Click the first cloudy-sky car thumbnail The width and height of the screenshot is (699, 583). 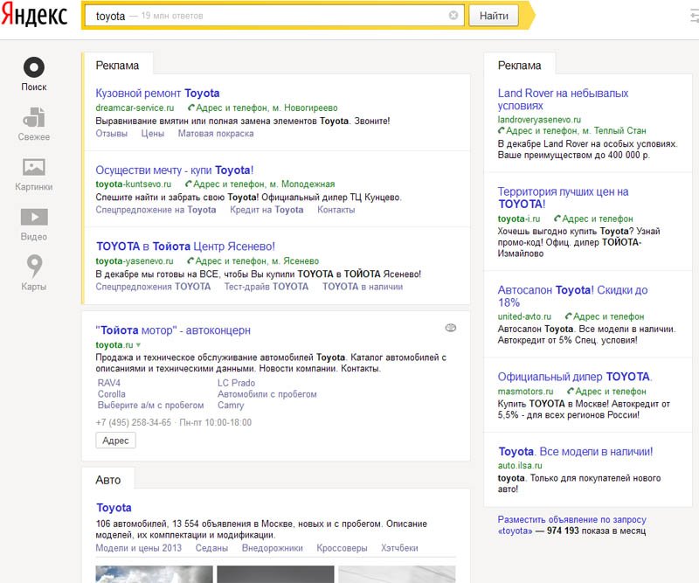coord(154,574)
